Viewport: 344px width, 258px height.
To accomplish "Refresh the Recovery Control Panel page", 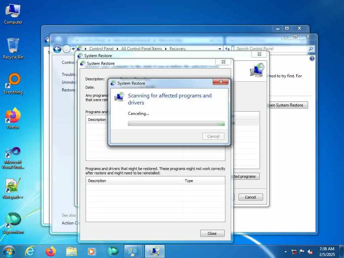I will pyautogui.click(x=227, y=49).
